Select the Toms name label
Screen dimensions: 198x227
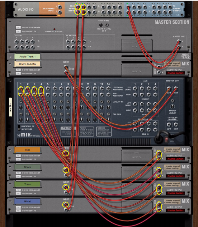pos(27,184)
